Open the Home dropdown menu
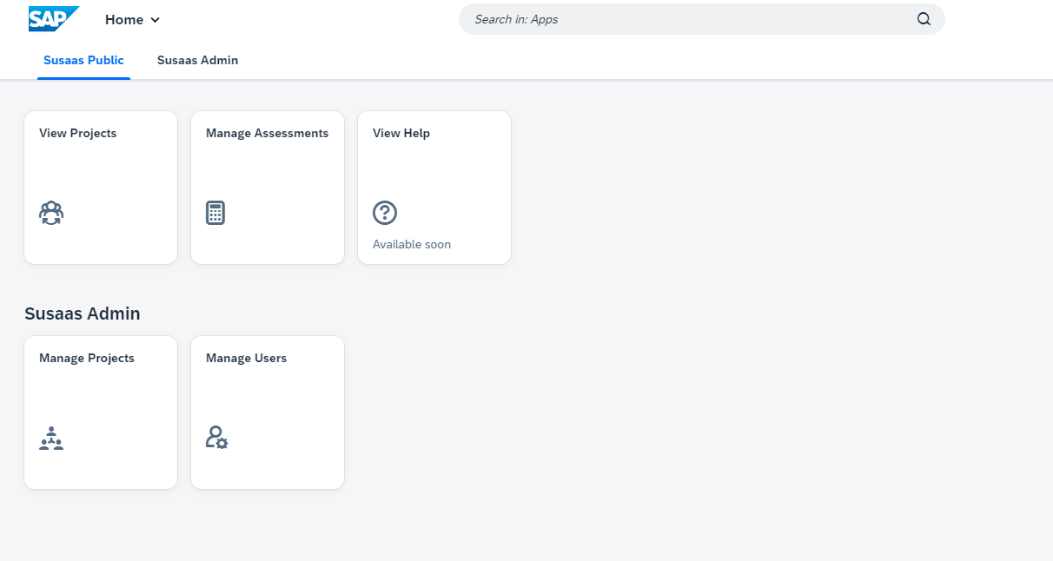This screenshot has height=561, width=1053. tap(132, 19)
